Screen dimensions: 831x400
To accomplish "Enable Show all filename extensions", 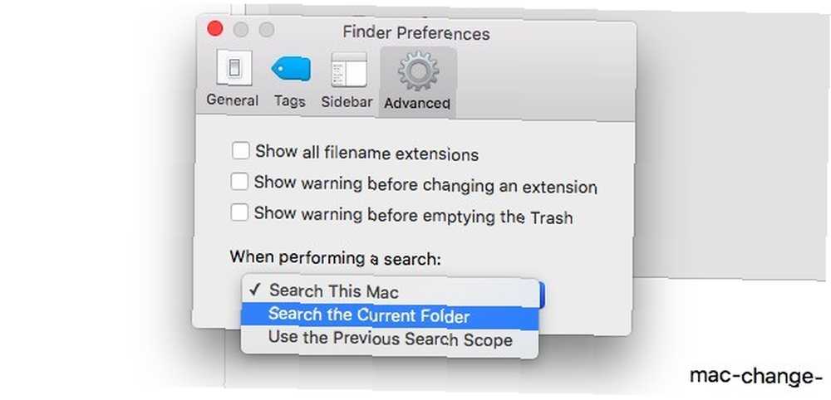I will (241, 151).
